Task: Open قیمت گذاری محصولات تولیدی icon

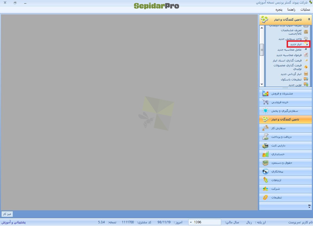Action: [x=306, y=67]
